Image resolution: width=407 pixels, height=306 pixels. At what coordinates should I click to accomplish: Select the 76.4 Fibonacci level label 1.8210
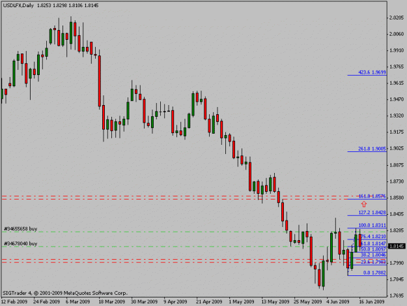coord(374,237)
